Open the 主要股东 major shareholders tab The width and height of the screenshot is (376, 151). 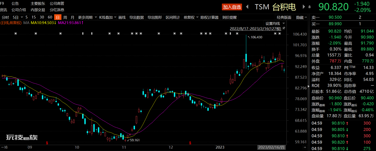coord(38,4)
